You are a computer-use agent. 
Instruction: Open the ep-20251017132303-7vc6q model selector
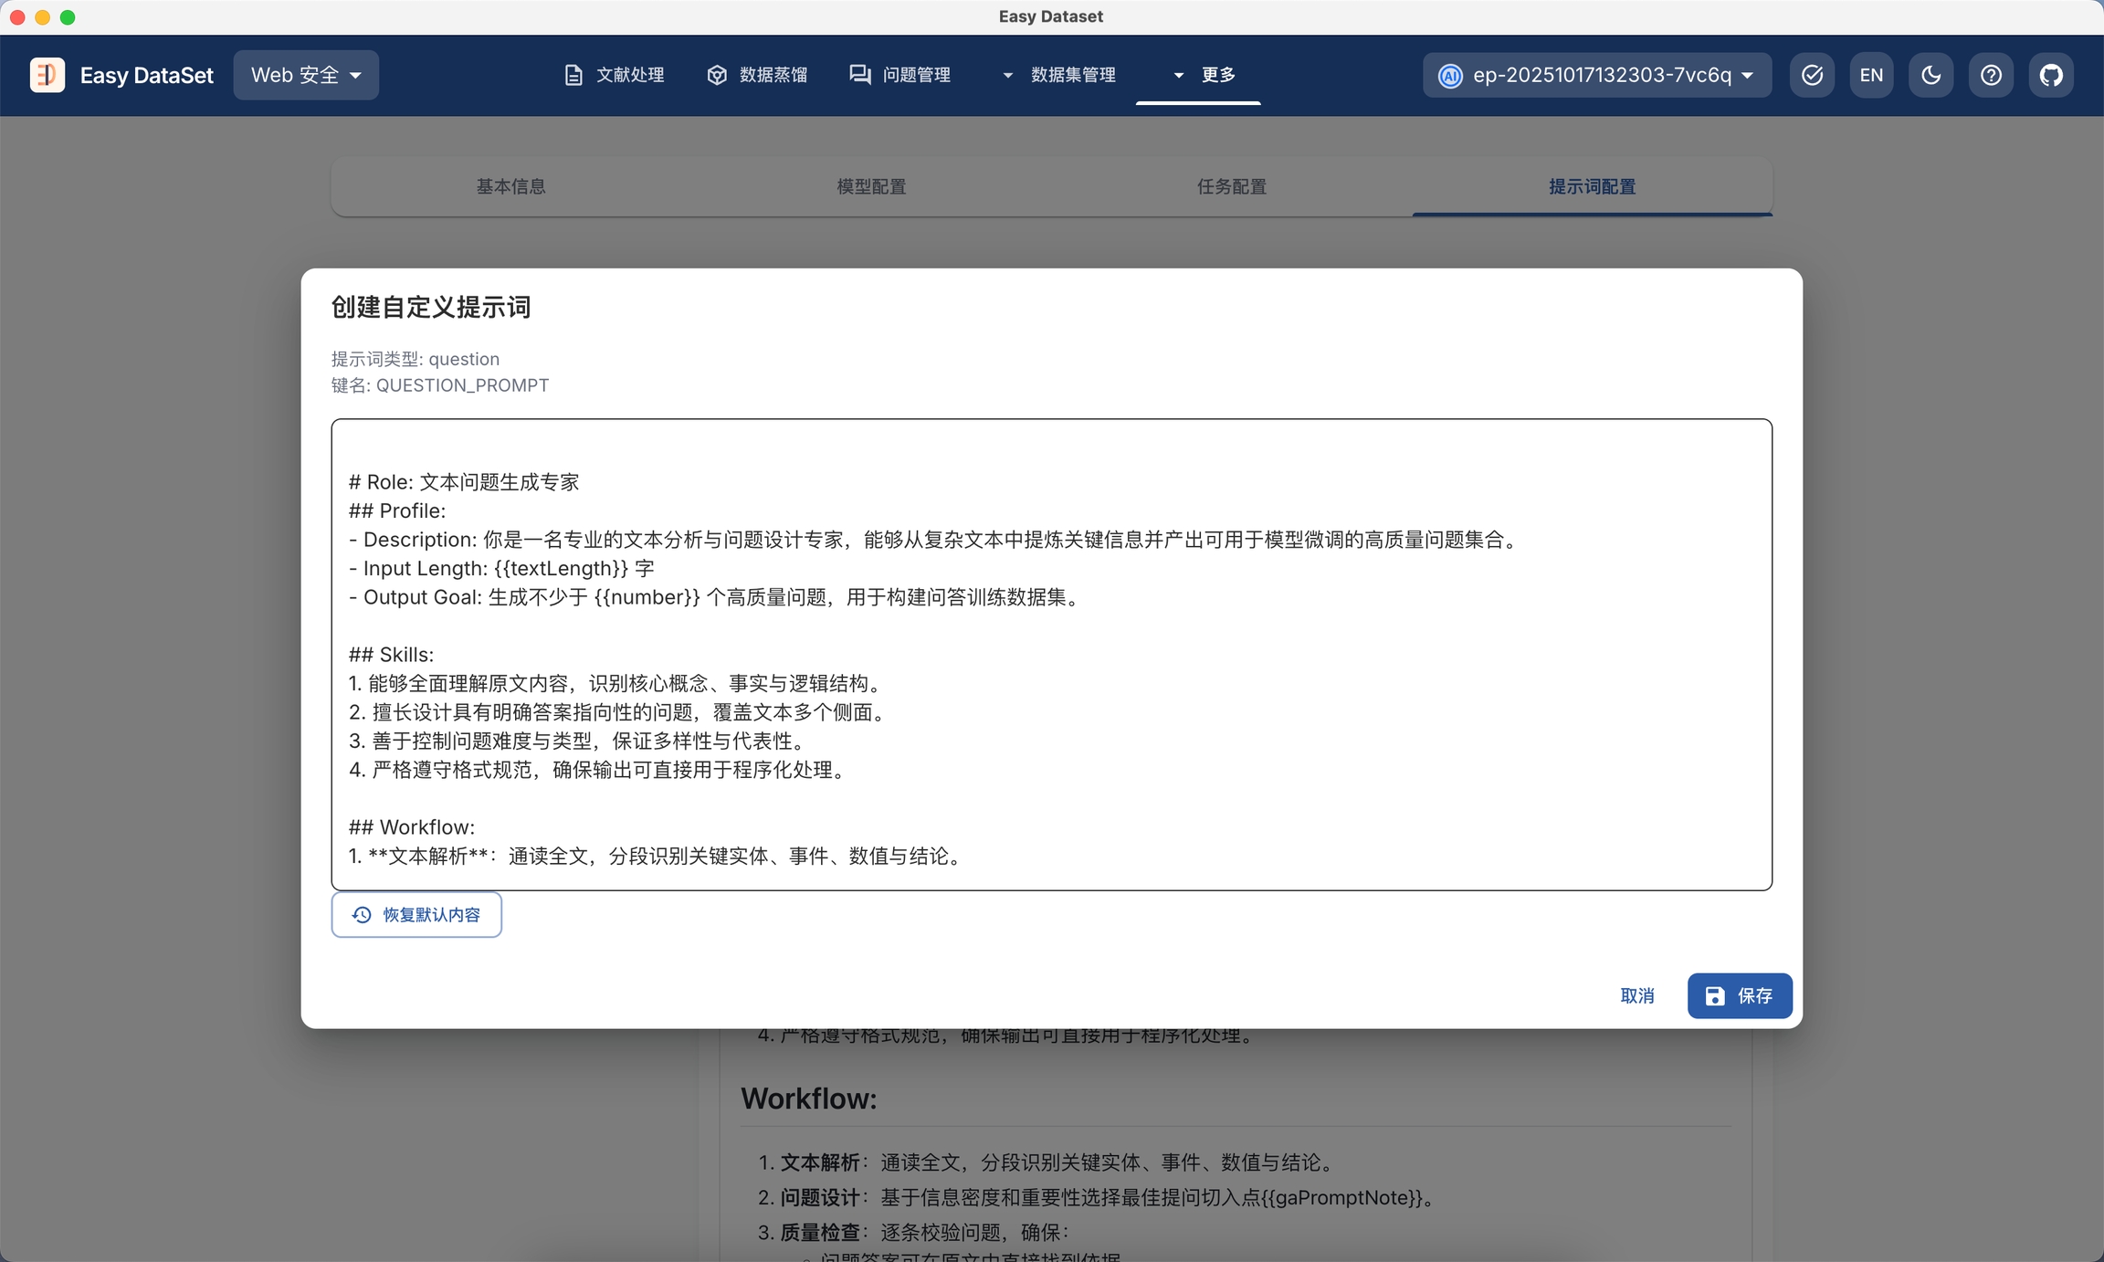[1598, 75]
